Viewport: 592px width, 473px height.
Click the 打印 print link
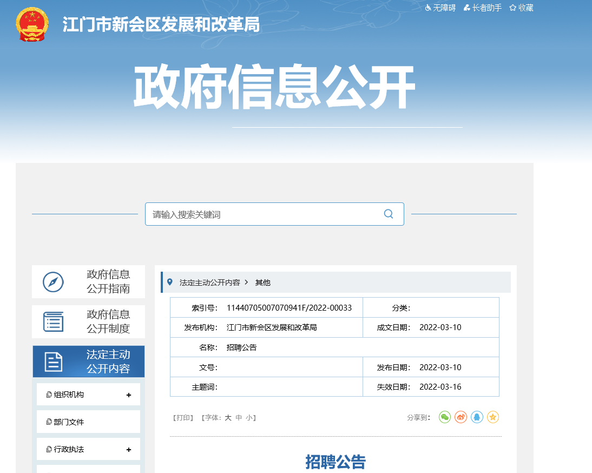[x=183, y=418]
